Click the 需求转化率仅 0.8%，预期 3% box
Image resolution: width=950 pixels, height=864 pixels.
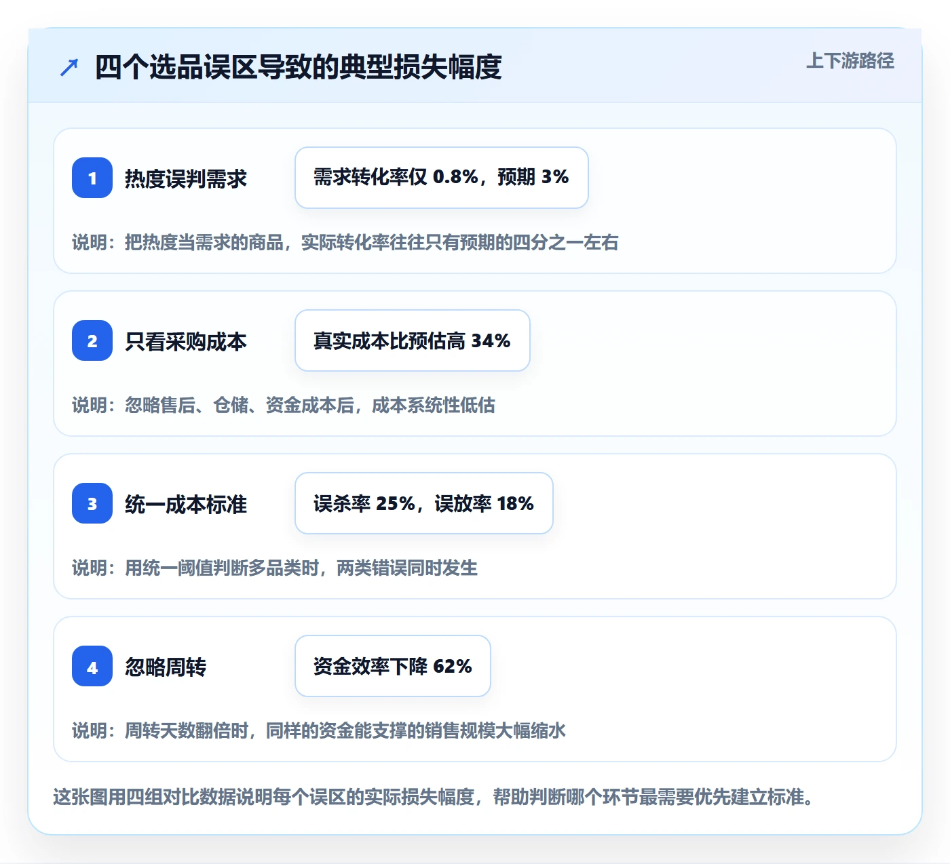pos(442,178)
